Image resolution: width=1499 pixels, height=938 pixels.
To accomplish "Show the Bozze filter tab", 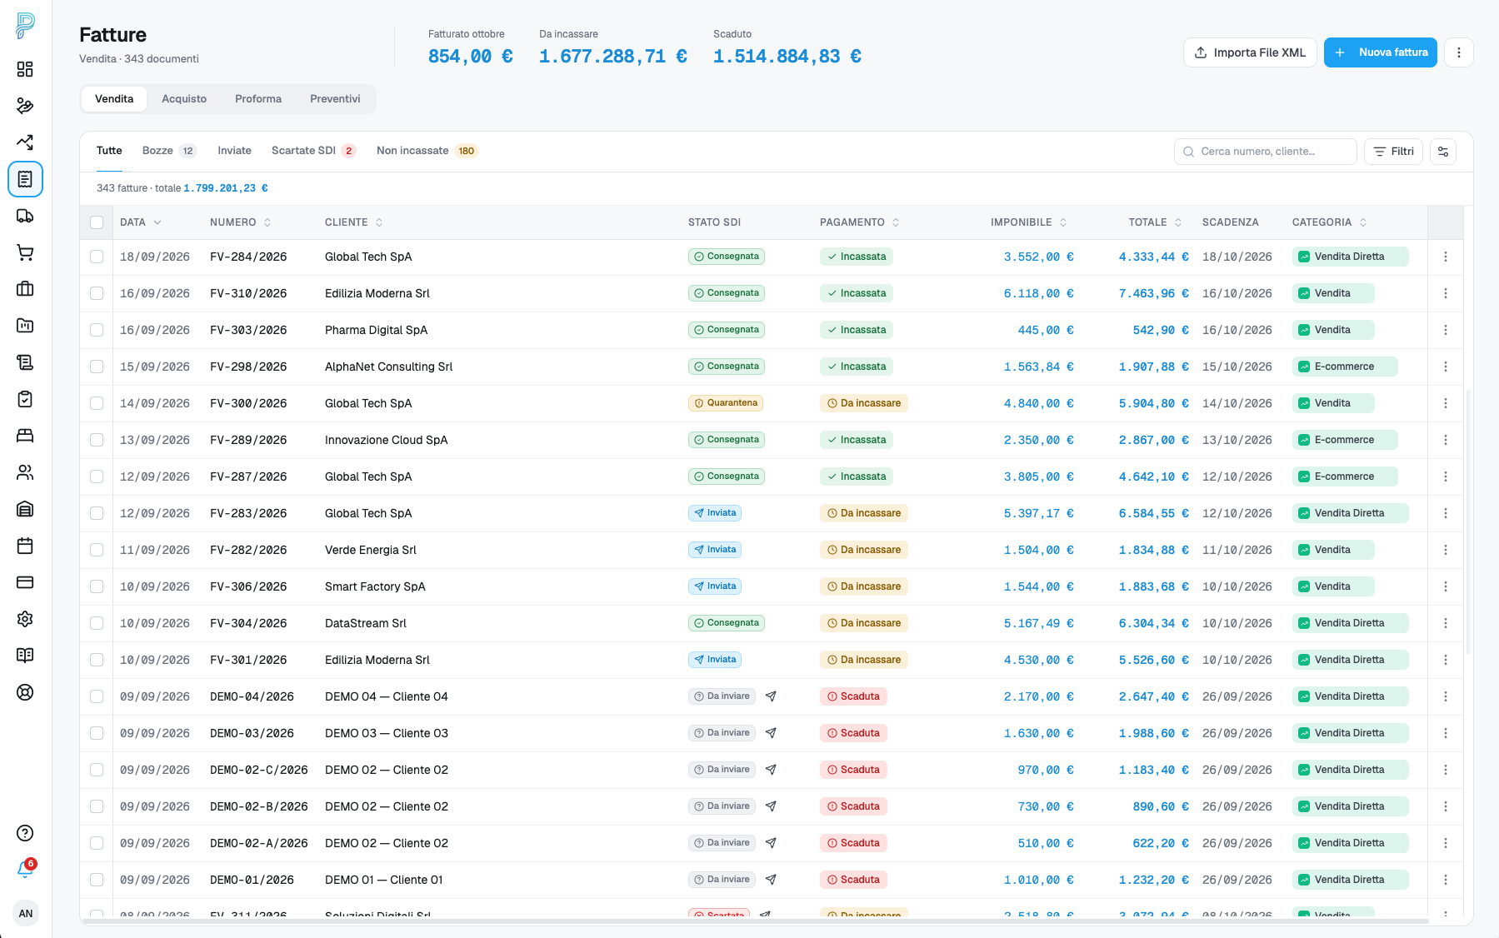I will (169, 151).
